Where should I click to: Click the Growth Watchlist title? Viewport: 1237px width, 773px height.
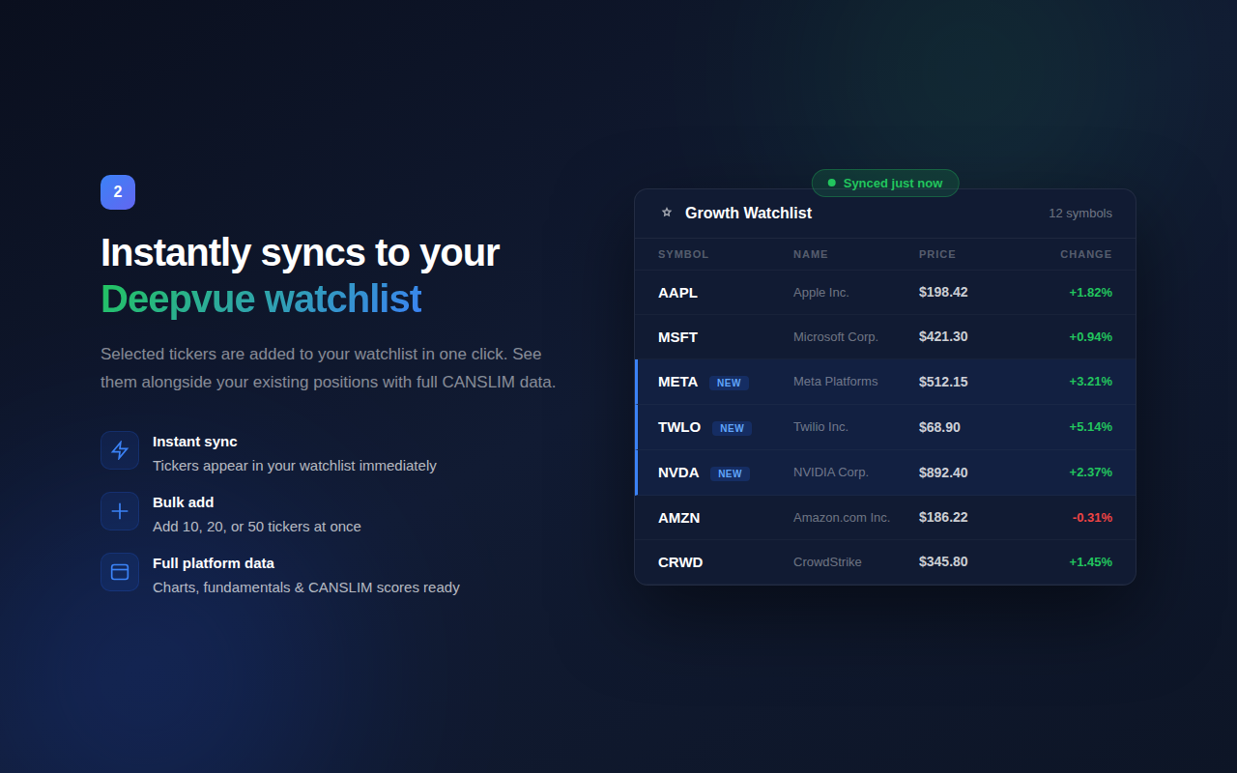(x=748, y=214)
